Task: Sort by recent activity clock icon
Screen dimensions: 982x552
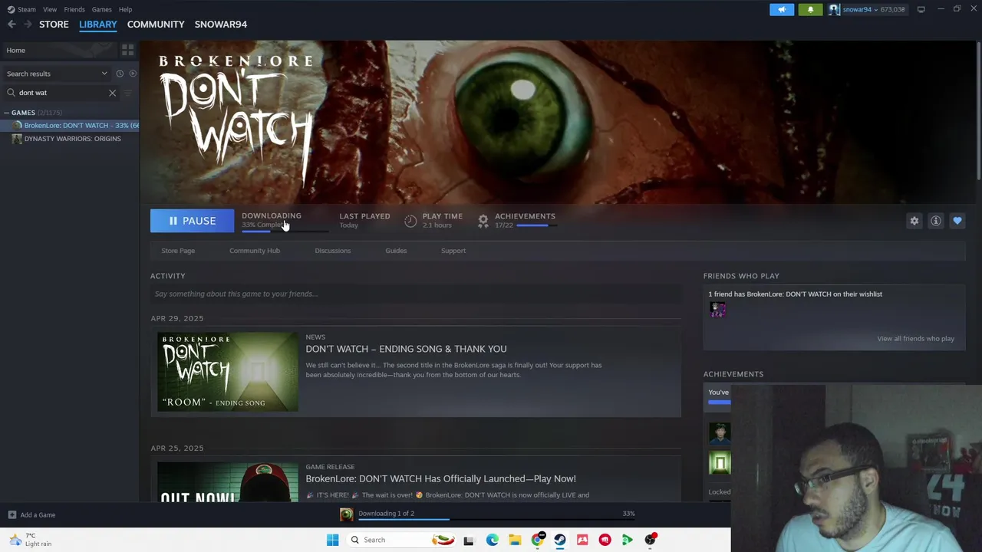Action: [120, 74]
